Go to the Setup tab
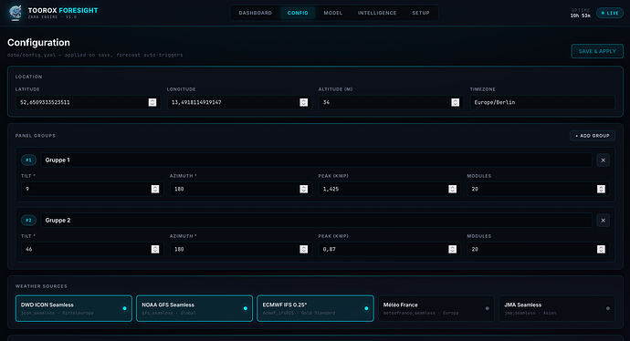The image size is (630, 341). [421, 13]
